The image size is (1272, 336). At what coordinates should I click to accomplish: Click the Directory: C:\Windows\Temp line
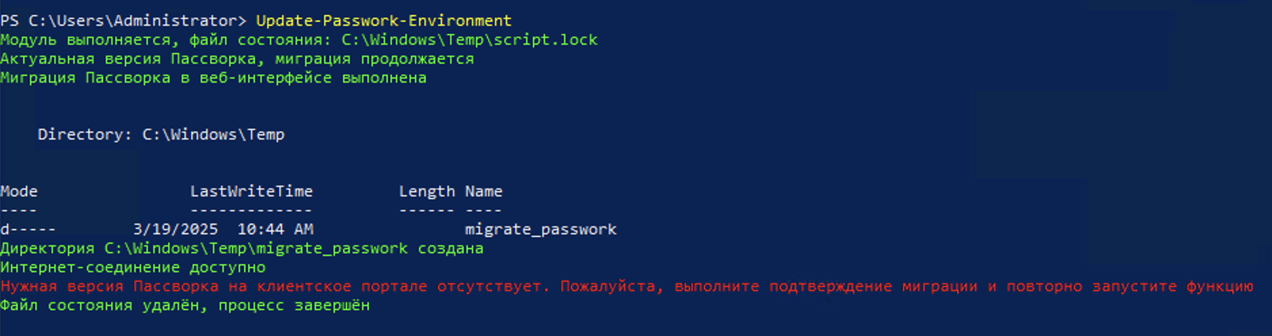click(x=161, y=135)
